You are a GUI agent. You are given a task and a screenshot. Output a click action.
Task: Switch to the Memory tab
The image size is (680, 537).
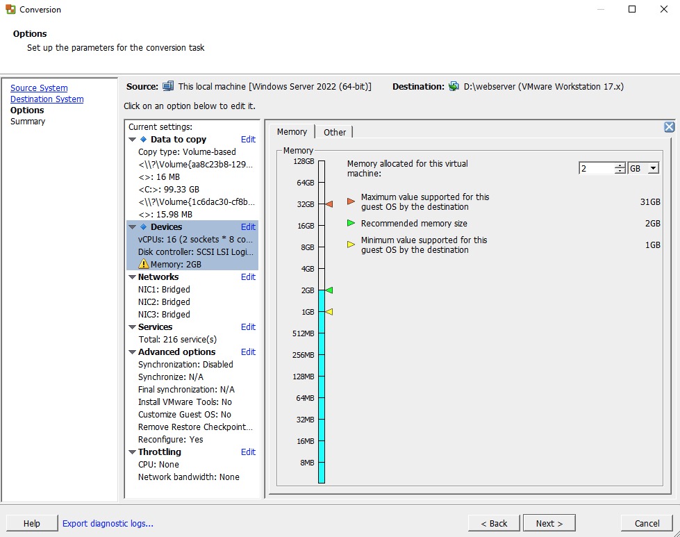pos(292,132)
